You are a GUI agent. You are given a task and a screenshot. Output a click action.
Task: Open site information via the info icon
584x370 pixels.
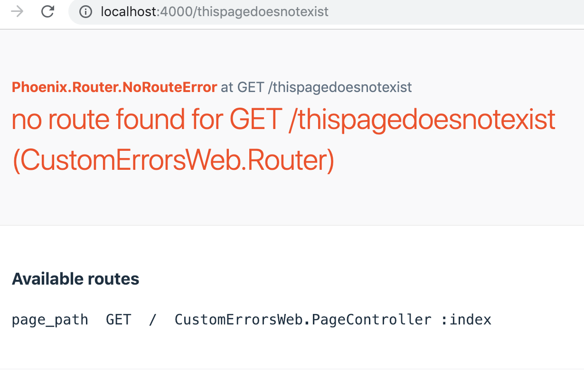point(85,11)
